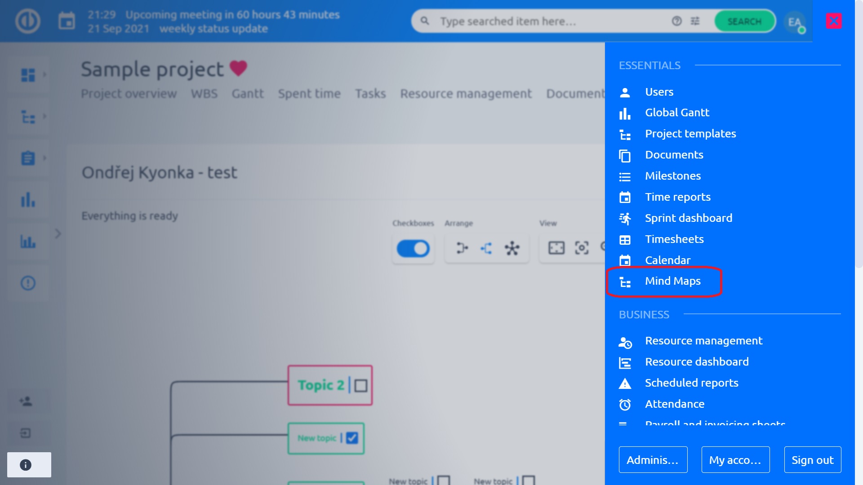Select the right-tree arrange icon
The height and width of the screenshot is (485, 863).
coord(462,248)
